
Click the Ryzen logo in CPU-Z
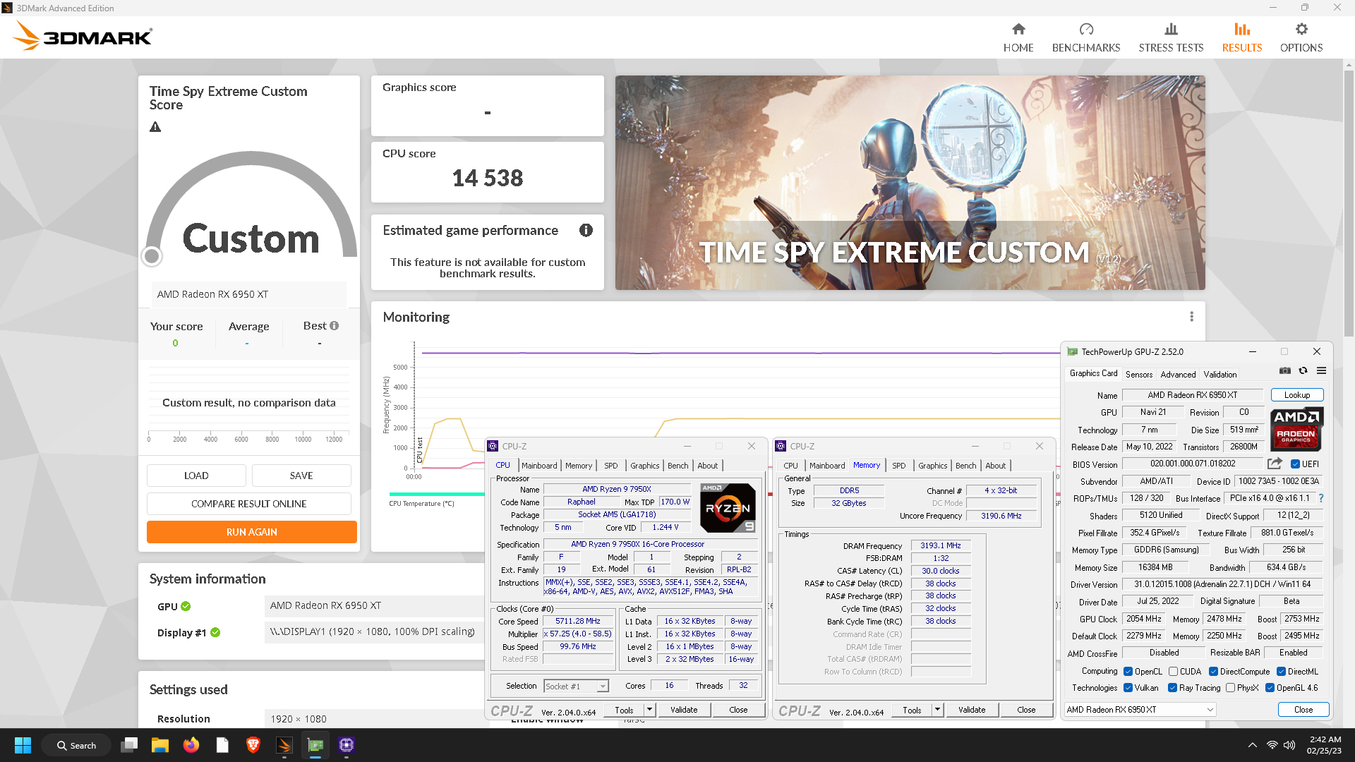coord(728,508)
